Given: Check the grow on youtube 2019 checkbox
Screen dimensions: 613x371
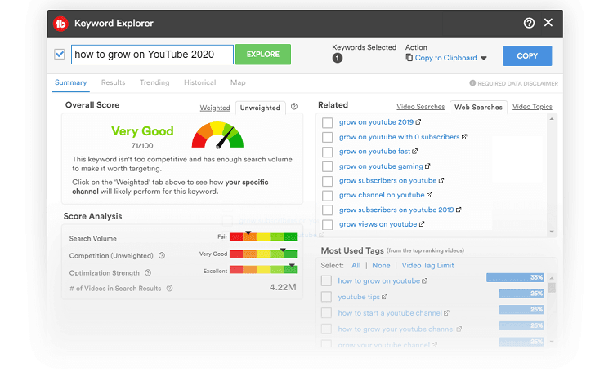Looking at the screenshot, I should (327, 122).
